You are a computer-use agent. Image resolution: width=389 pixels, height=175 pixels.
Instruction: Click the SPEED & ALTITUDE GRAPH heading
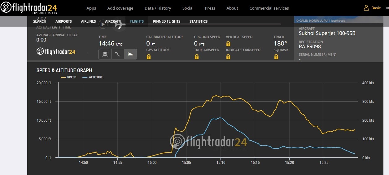64,71
